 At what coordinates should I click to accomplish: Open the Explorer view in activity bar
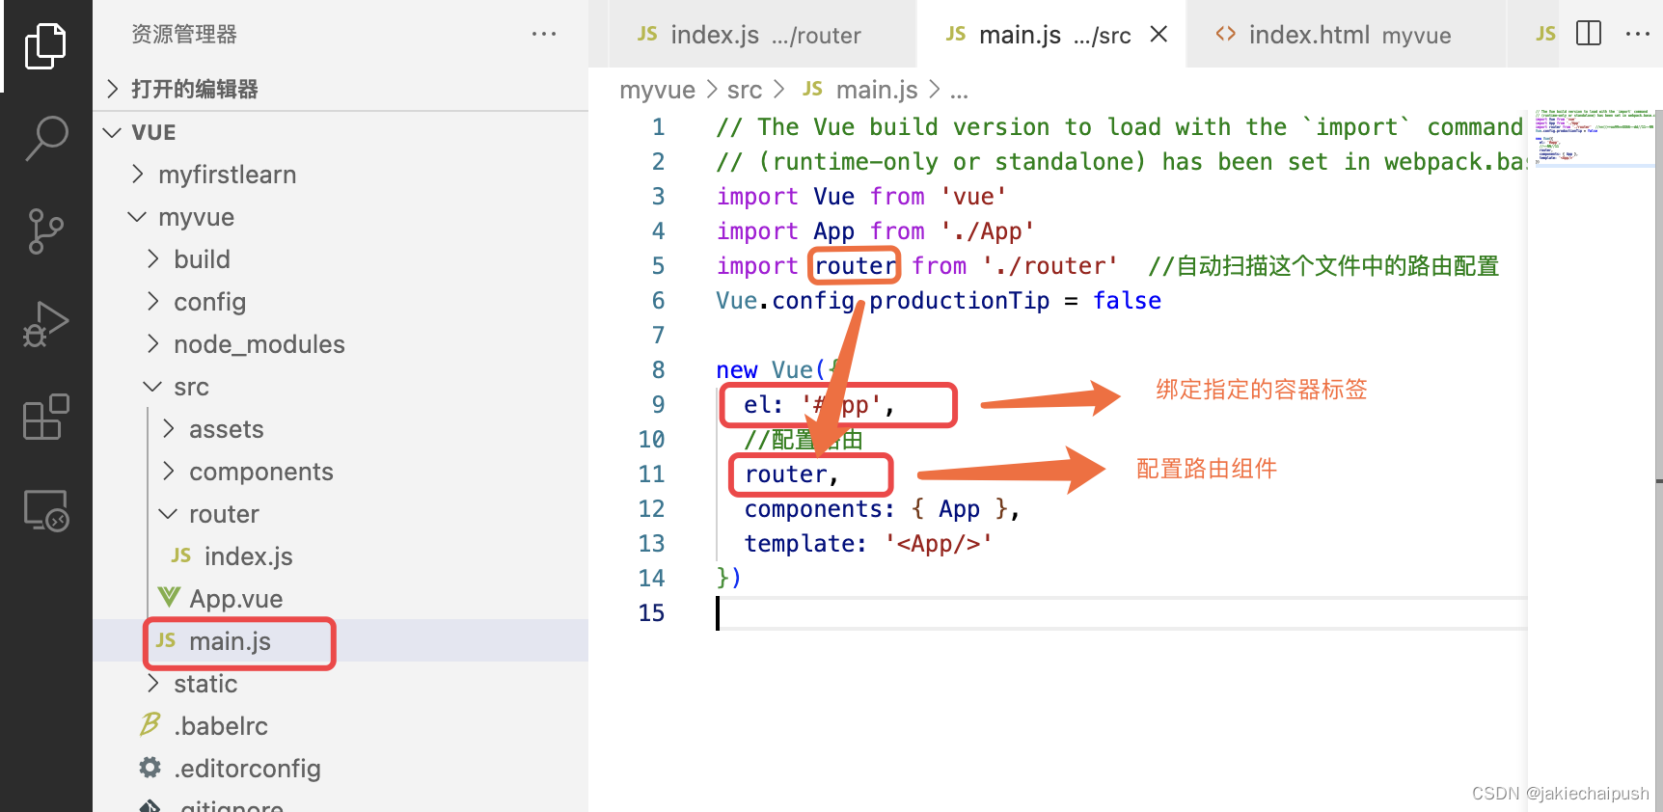[45, 45]
